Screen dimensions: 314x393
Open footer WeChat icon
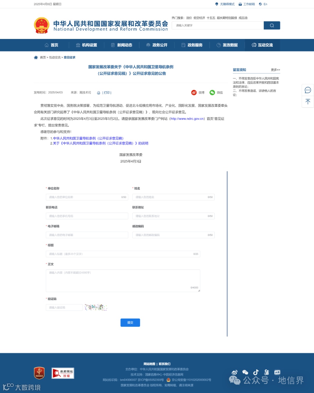pos(245,372)
